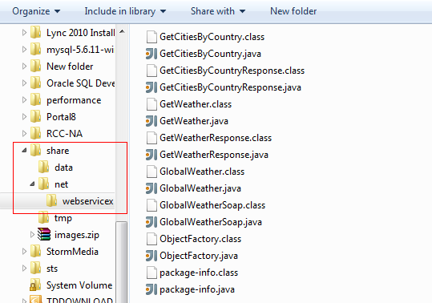Click the Portal8 folder icon
Viewport: 432px width, 303px height.
(35, 117)
